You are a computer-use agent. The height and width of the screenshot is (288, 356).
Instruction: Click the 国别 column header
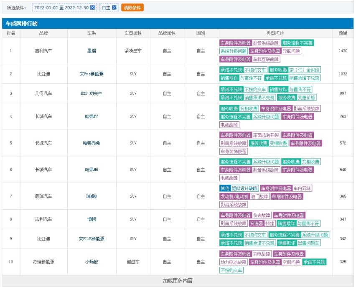pos(201,33)
